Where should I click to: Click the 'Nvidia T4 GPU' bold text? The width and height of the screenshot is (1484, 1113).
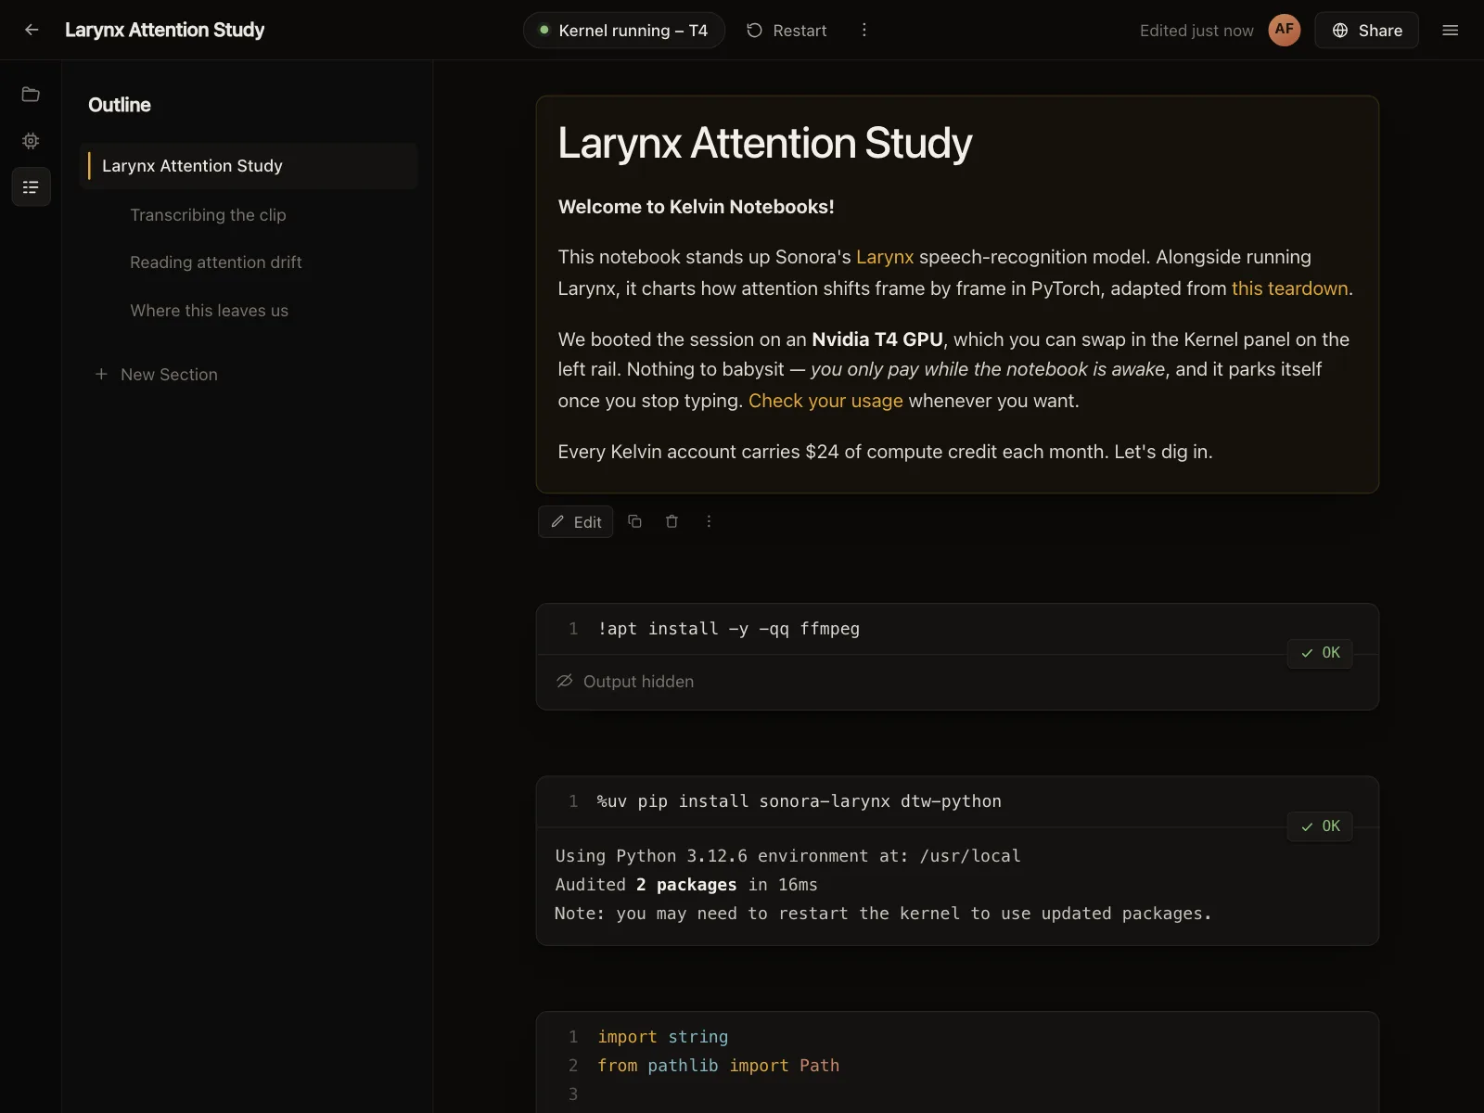pos(877,339)
